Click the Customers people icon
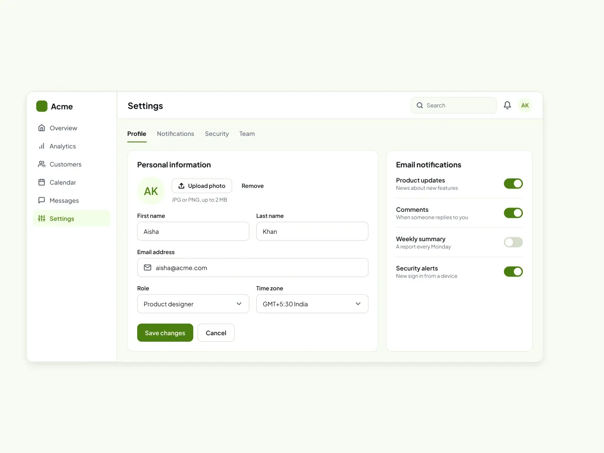 [42, 164]
